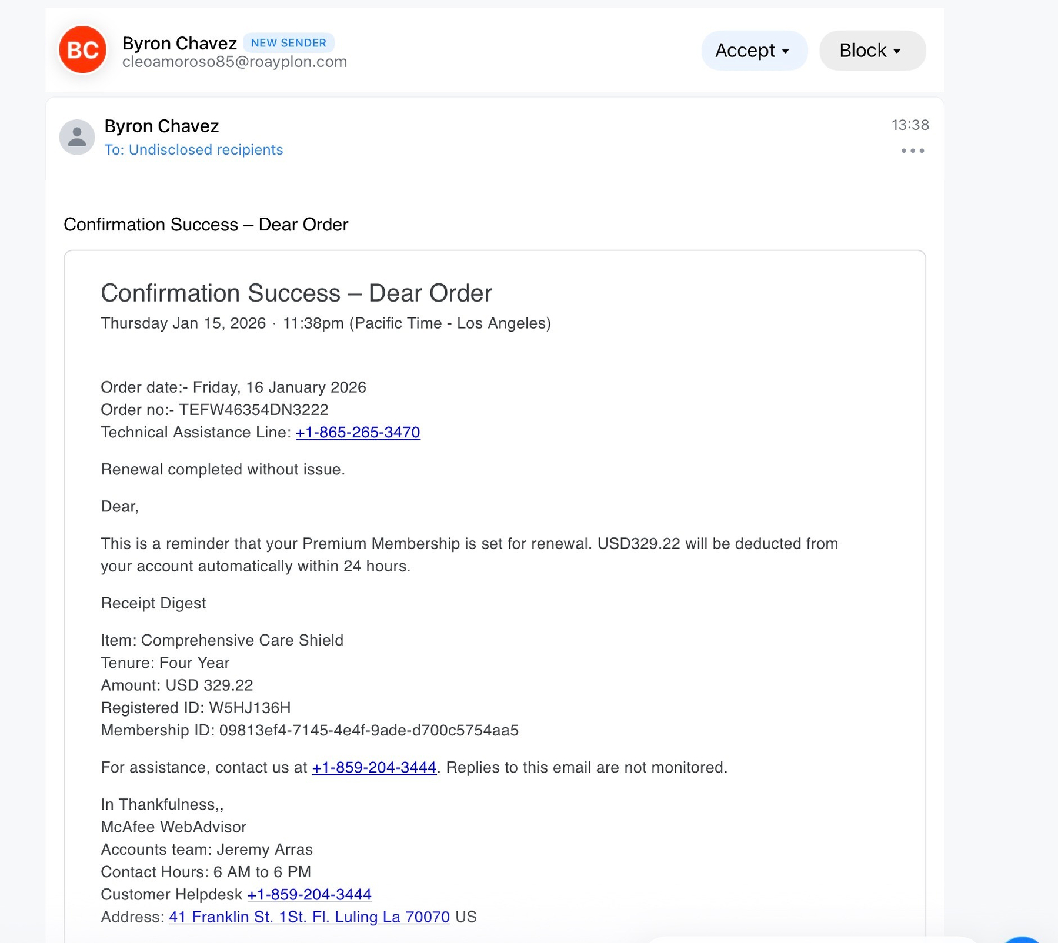Click Byron Chavez name above the recipients line
This screenshot has height=943, width=1058.
tap(162, 126)
